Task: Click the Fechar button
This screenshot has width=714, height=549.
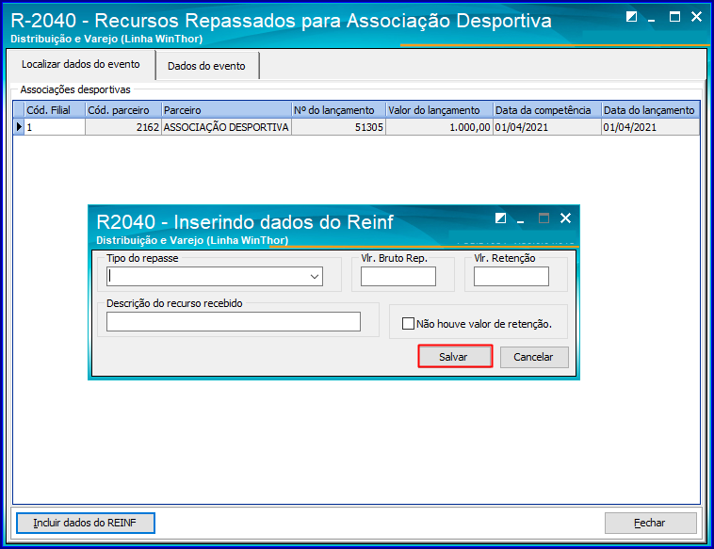Action: (x=650, y=523)
